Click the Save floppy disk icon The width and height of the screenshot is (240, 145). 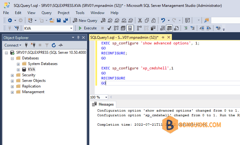59,20
